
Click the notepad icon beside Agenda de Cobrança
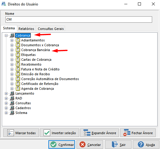[18, 89]
